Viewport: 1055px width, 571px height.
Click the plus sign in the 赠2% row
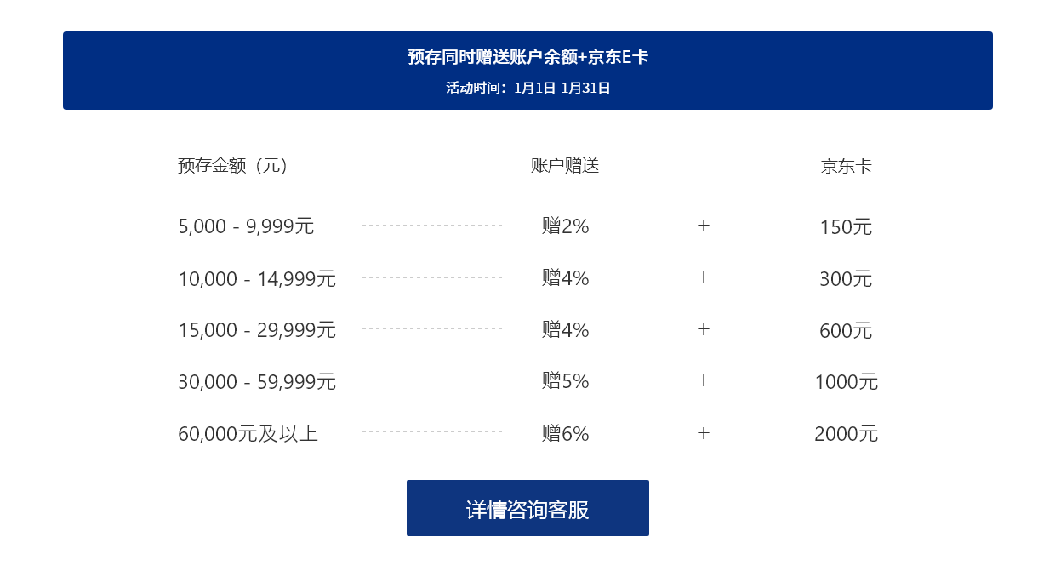click(x=704, y=226)
